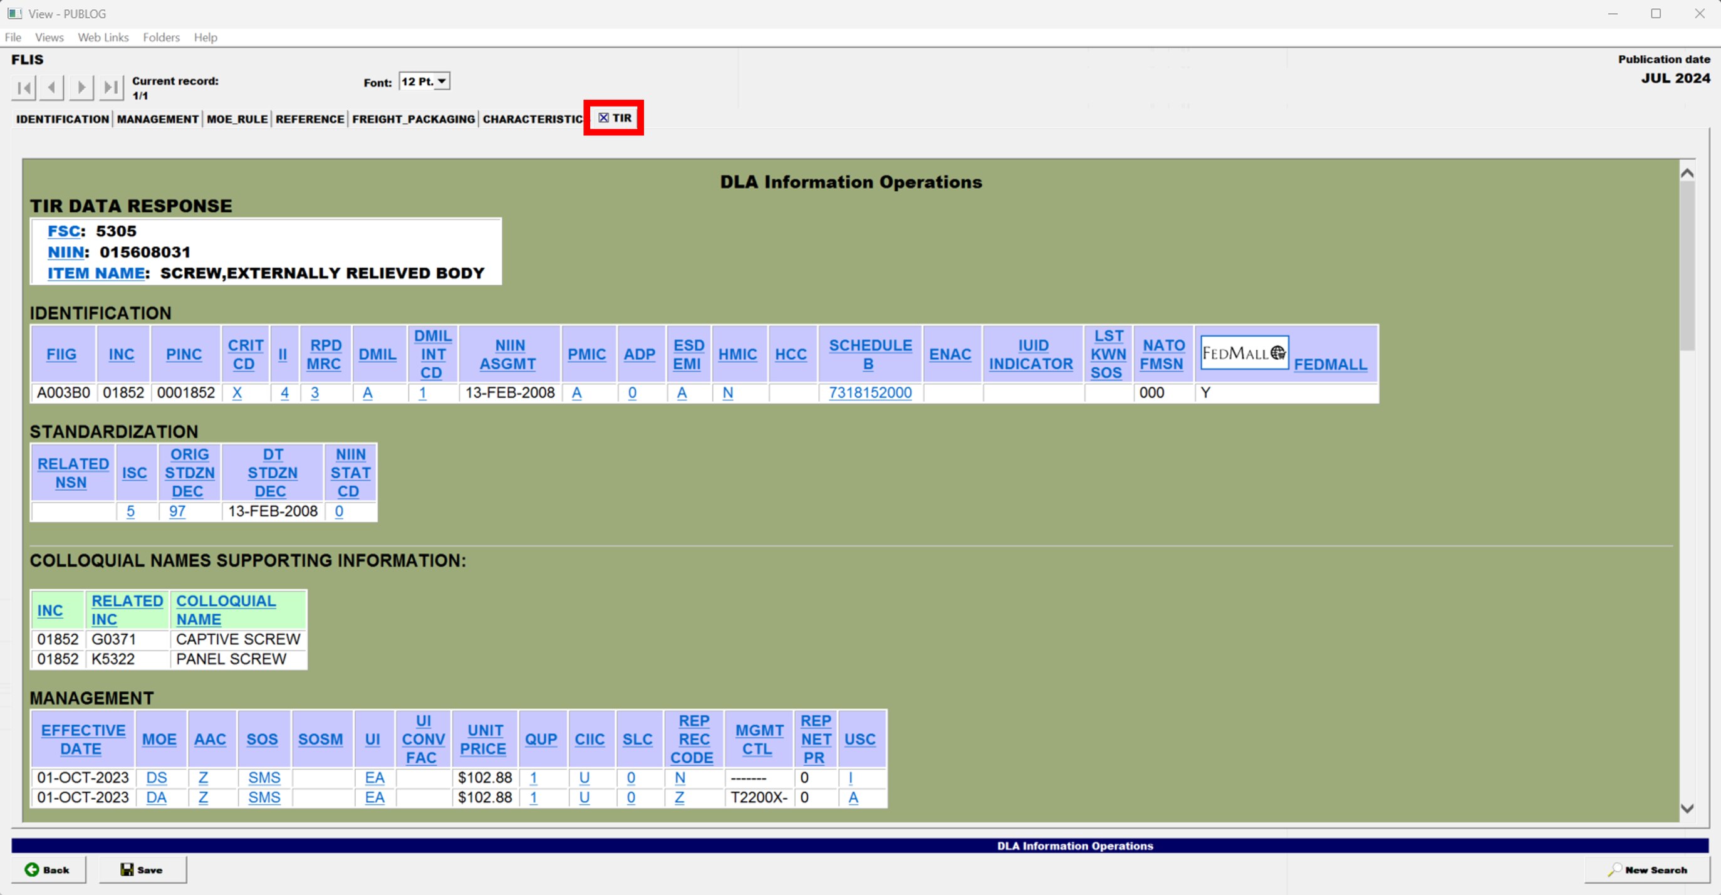This screenshot has width=1721, height=895.
Task: Click the scrollbar up arrow
Action: tap(1687, 174)
